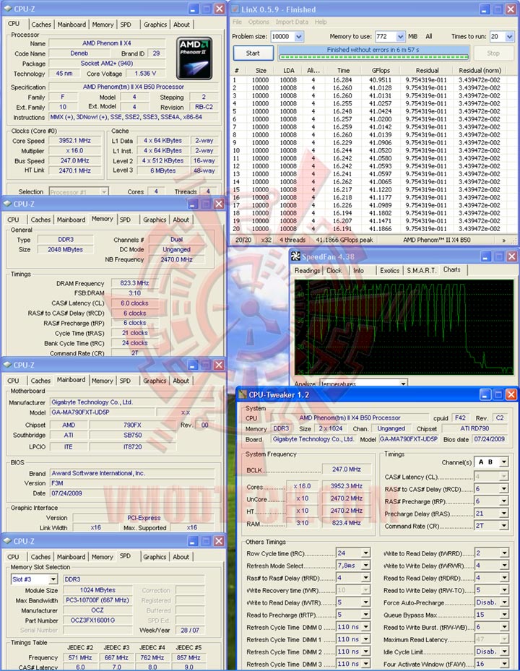Switch to Caches tab in top CPU-Z window
The image size is (520, 671).
(x=41, y=25)
